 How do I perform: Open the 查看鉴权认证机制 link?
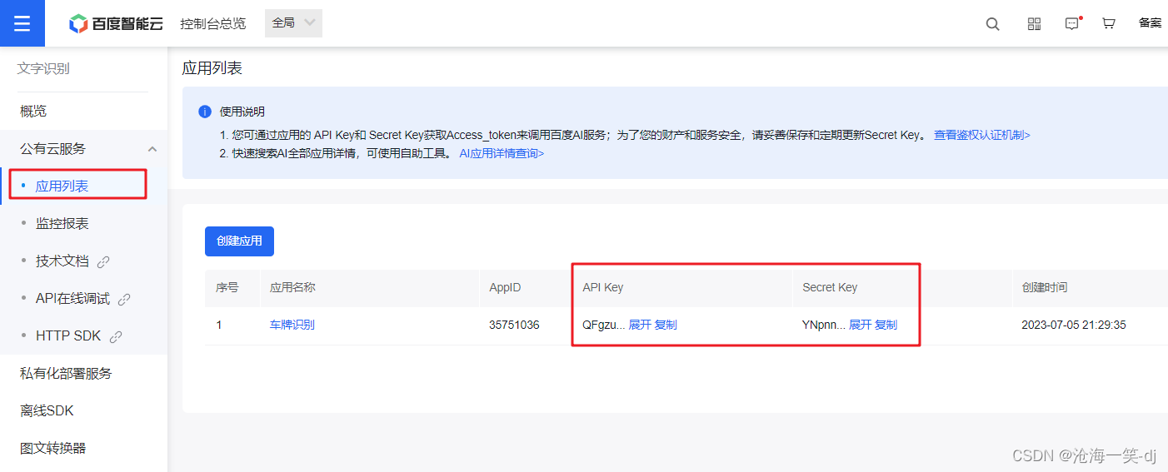[x=981, y=135]
